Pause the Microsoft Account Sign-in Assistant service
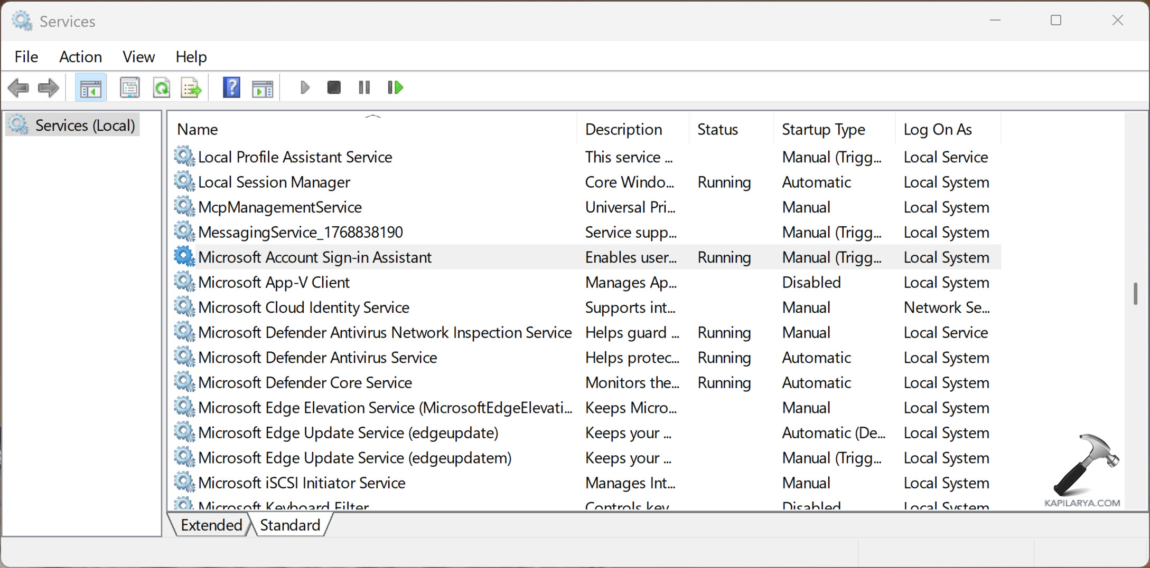 [x=364, y=87]
